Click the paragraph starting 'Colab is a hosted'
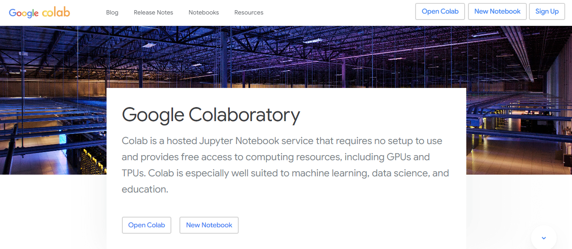572x249 pixels. coord(285,165)
